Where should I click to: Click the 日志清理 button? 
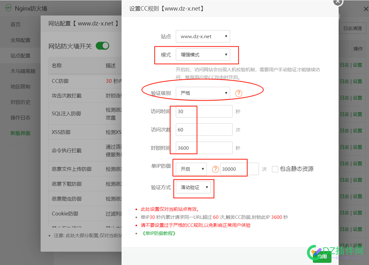pyautogui.click(x=353, y=28)
